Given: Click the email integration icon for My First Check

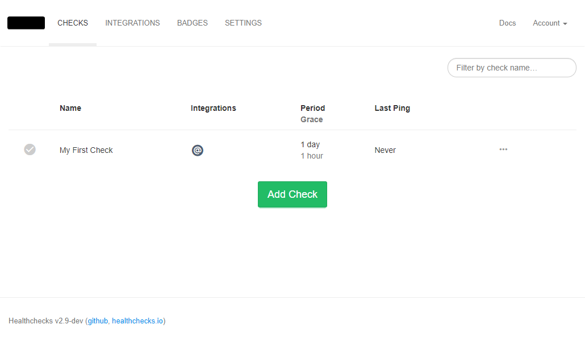Looking at the screenshot, I should click(197, 150).
